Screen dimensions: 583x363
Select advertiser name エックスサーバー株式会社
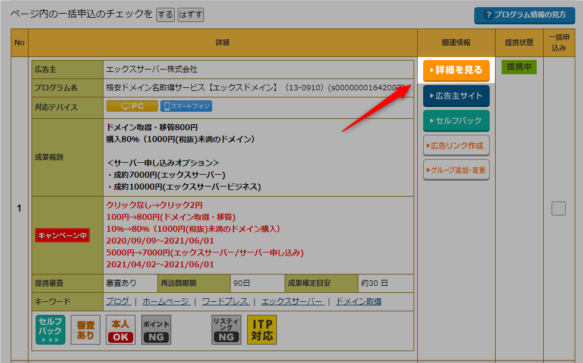[152, 70]
